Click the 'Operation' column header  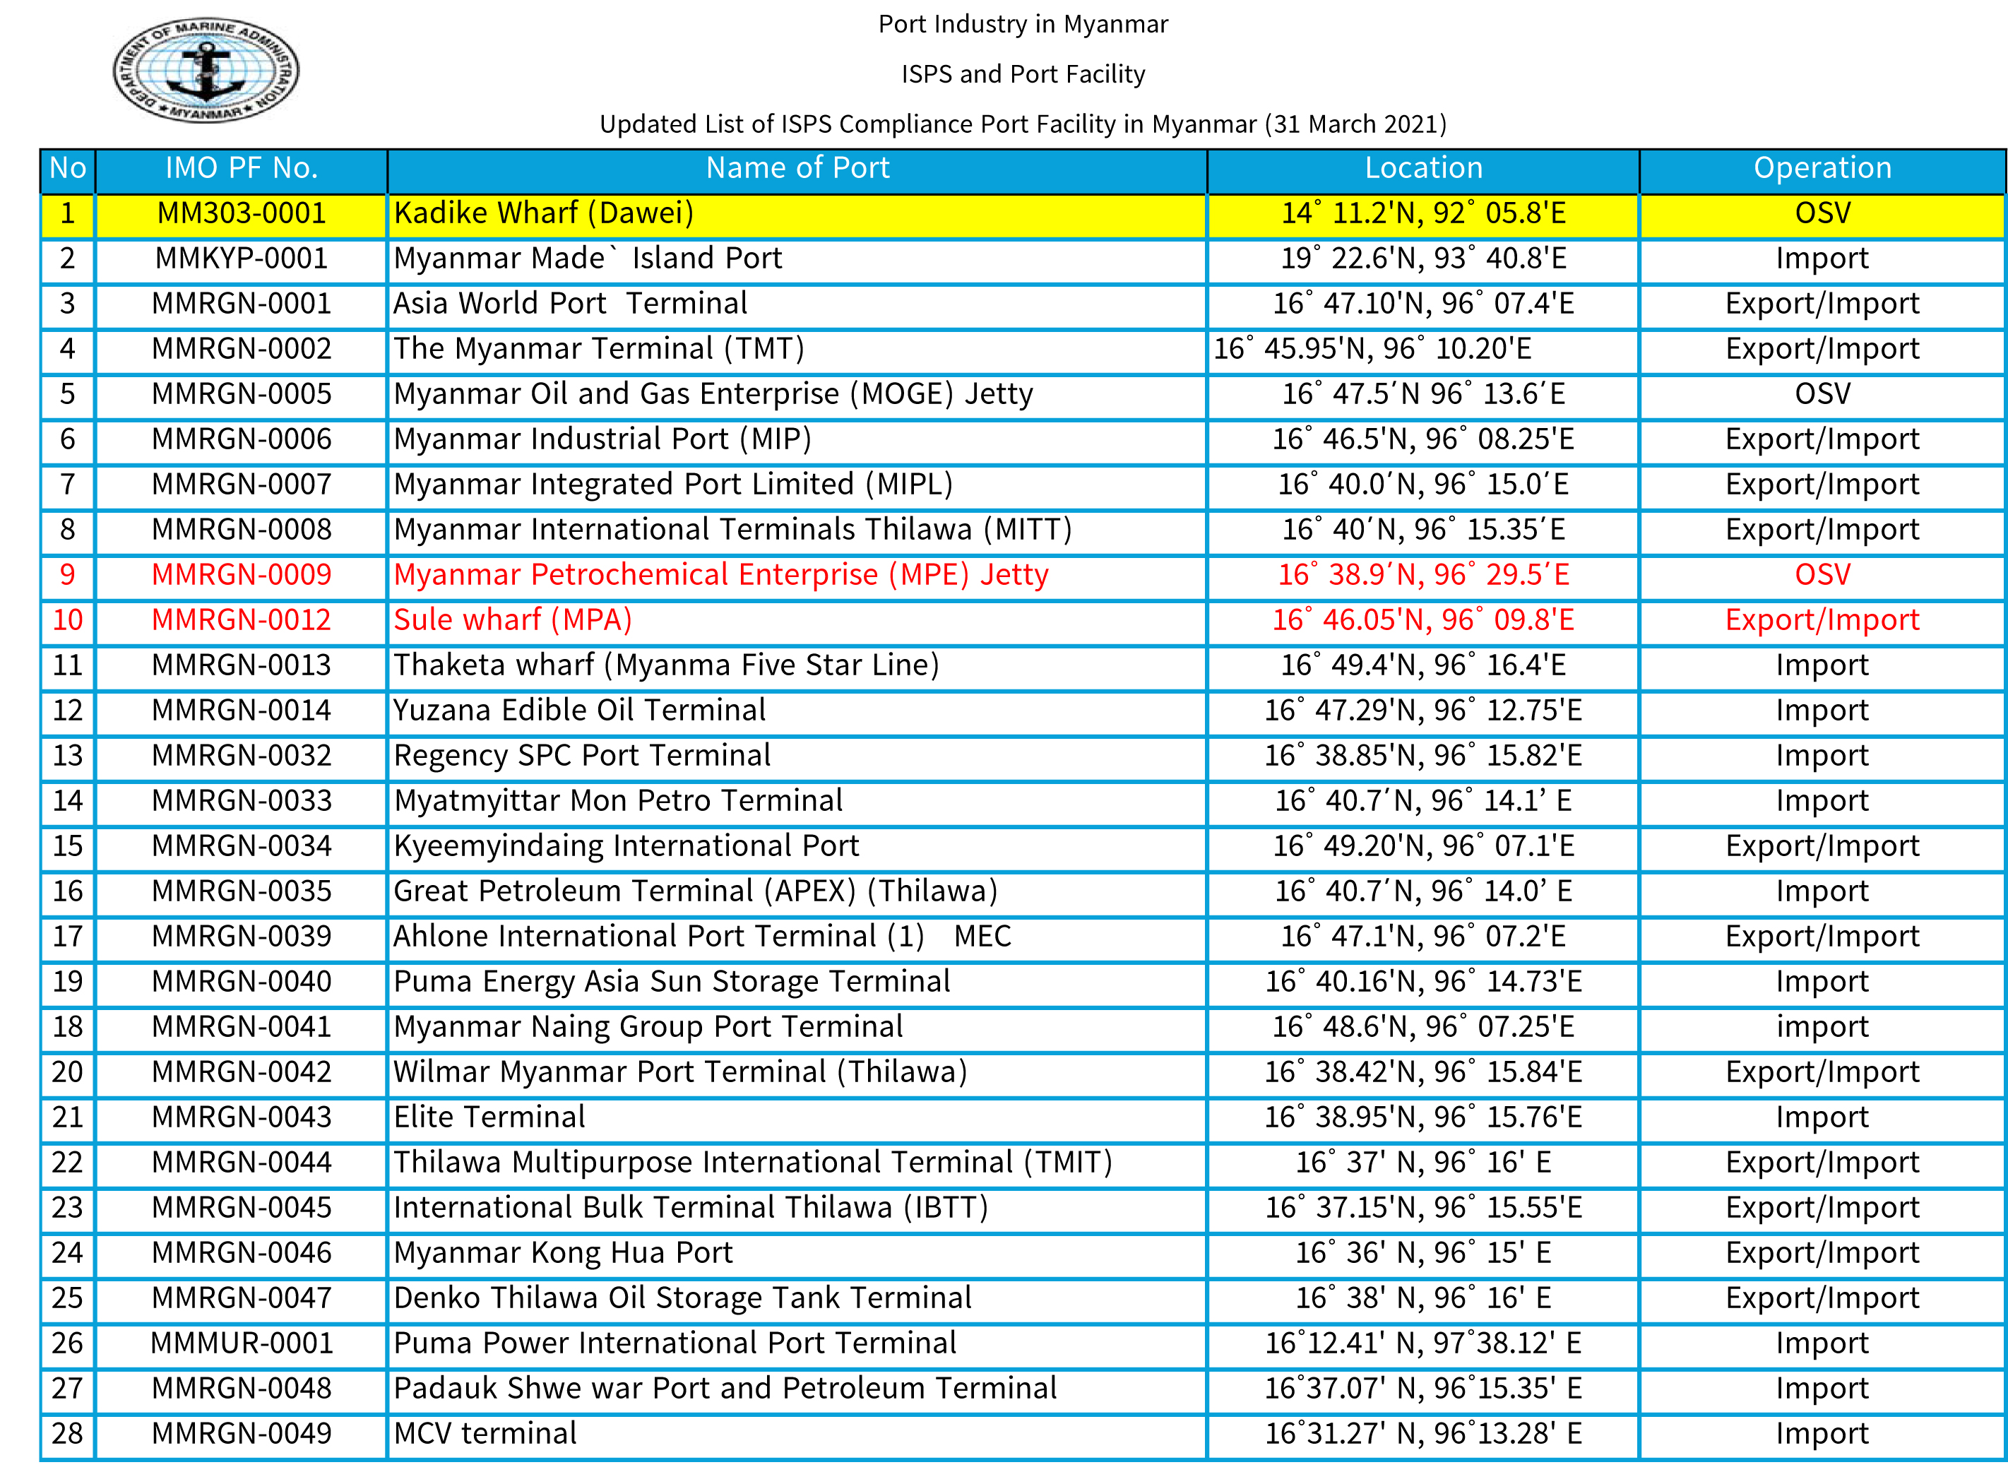[x=1822, y=168]
